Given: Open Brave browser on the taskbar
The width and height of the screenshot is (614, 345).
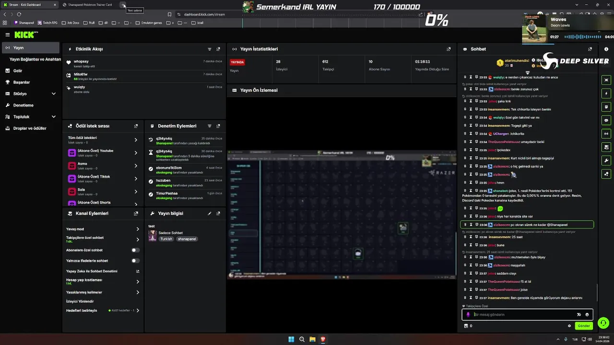Looking at the screenshot, I should [323, 339].
